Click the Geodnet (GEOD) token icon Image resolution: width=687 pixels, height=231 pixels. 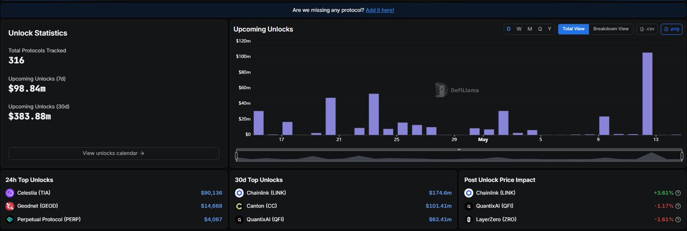tap(10, 206)
